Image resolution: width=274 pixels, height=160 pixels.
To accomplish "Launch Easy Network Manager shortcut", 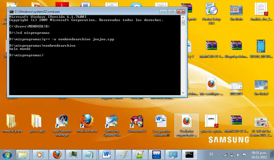I will tap(62, 125).
